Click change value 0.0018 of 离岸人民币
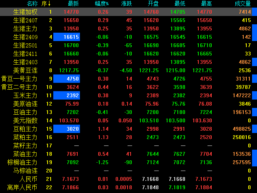 [124, 187]
